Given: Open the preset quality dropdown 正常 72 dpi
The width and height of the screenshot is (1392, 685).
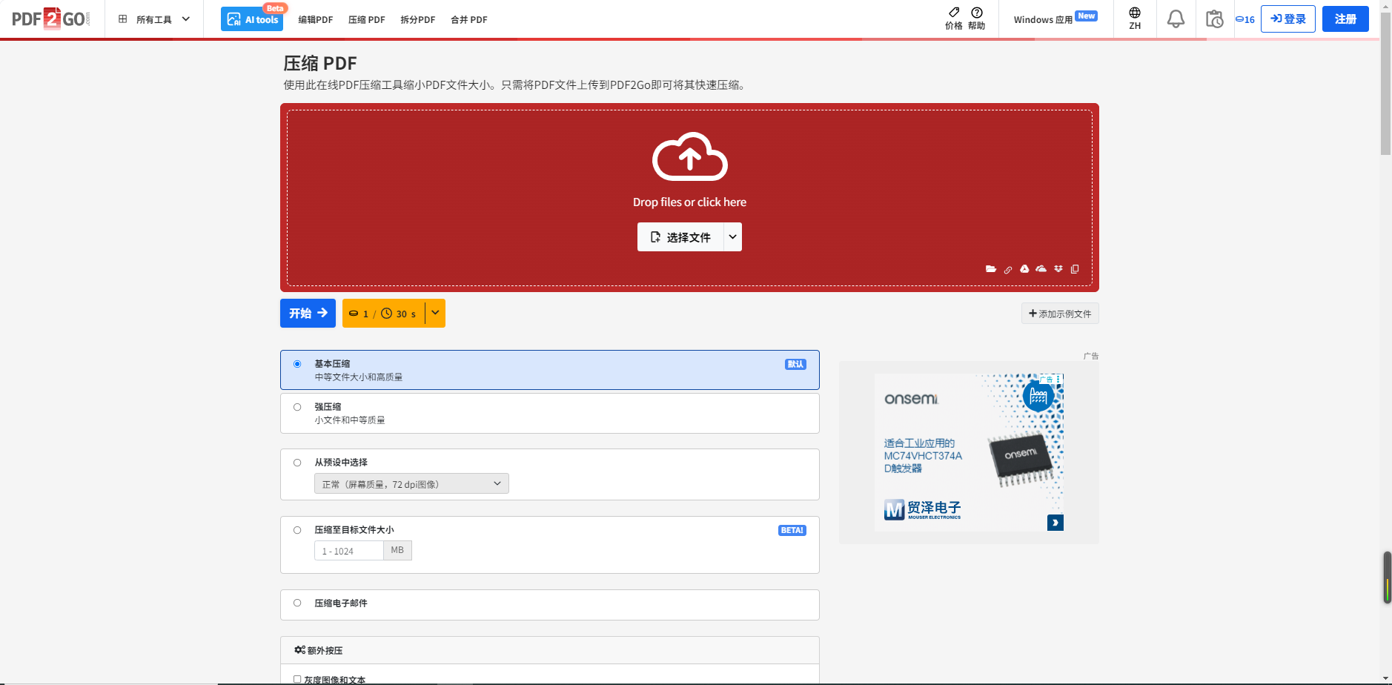Looking at the screenshot, I should [x=411, y=484].
